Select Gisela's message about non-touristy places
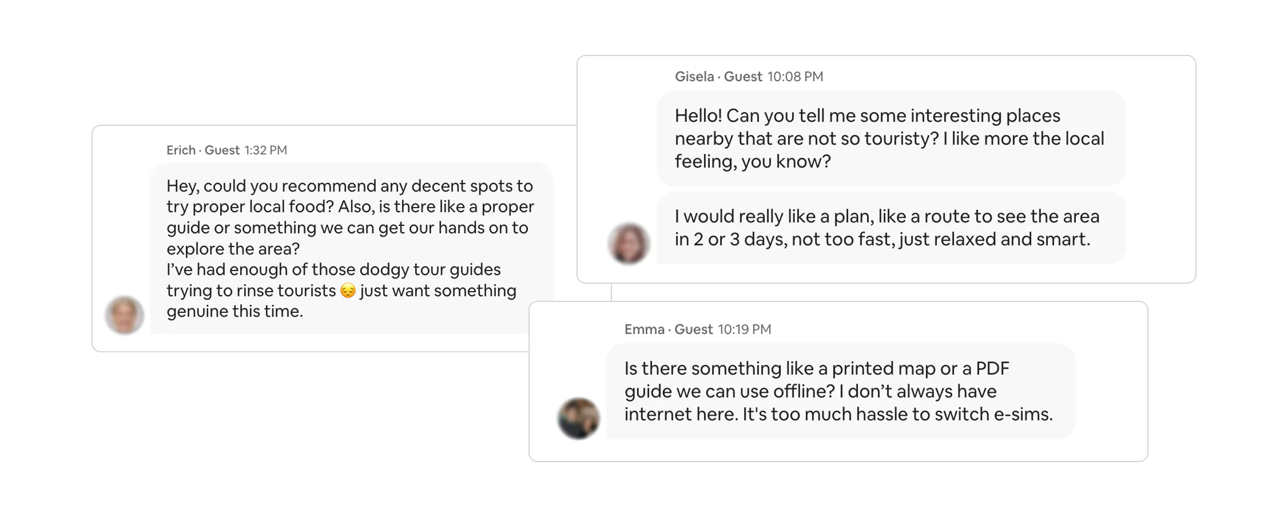1288x517 pixels. click(x=889, y=138)
